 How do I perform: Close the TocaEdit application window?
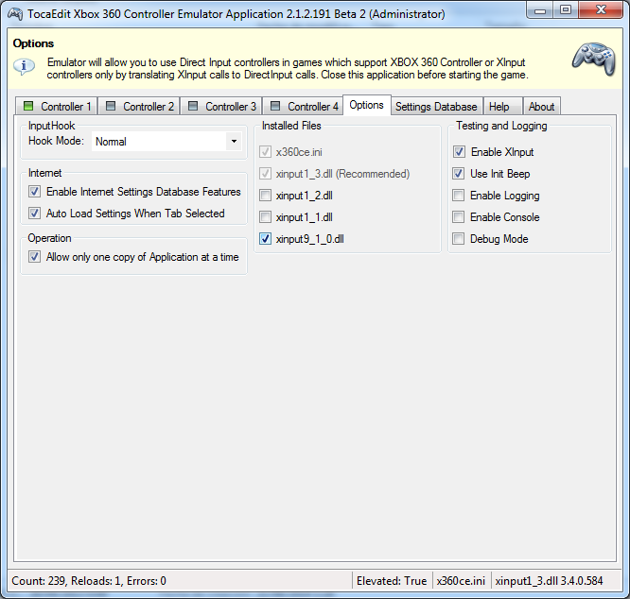(601, 10)
